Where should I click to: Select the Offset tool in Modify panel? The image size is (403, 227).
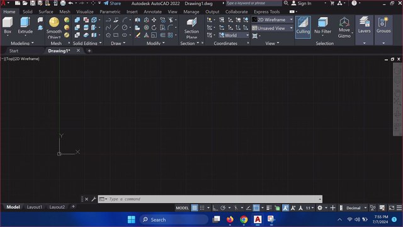click(162, 35)
